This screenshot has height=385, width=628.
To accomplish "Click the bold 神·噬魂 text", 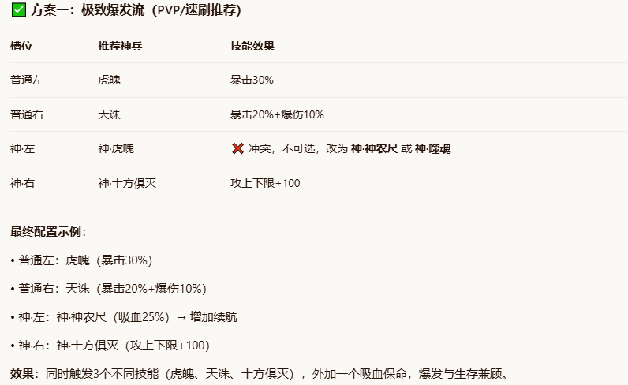I will click(x=432, y=148).
